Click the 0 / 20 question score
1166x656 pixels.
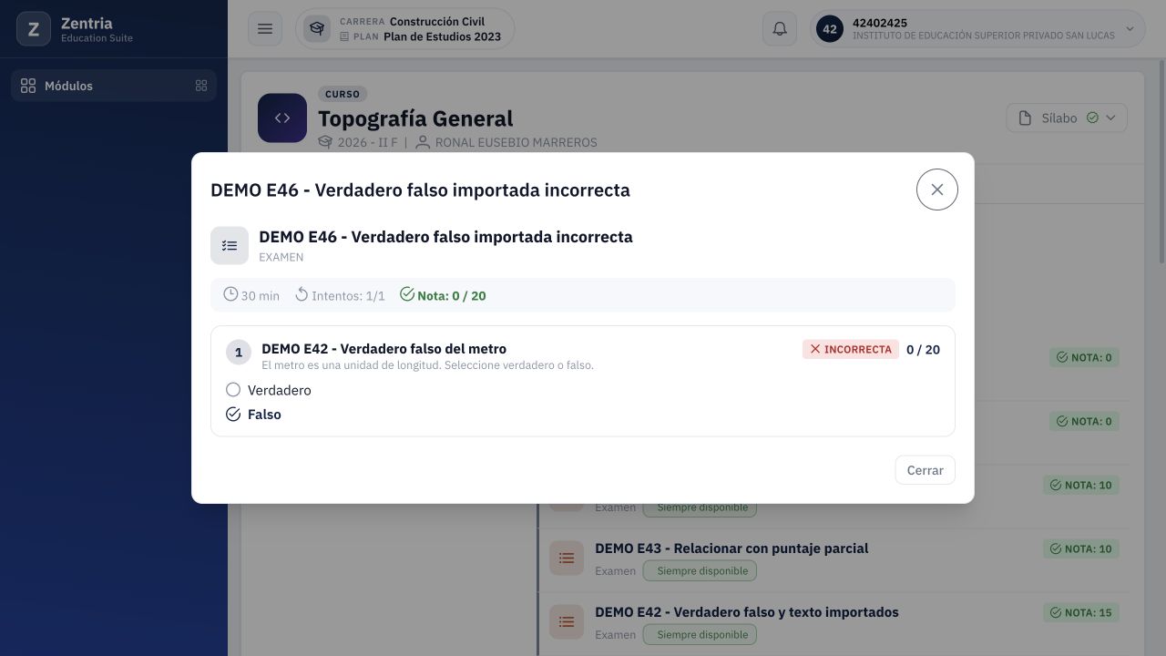tap(923, 350)
